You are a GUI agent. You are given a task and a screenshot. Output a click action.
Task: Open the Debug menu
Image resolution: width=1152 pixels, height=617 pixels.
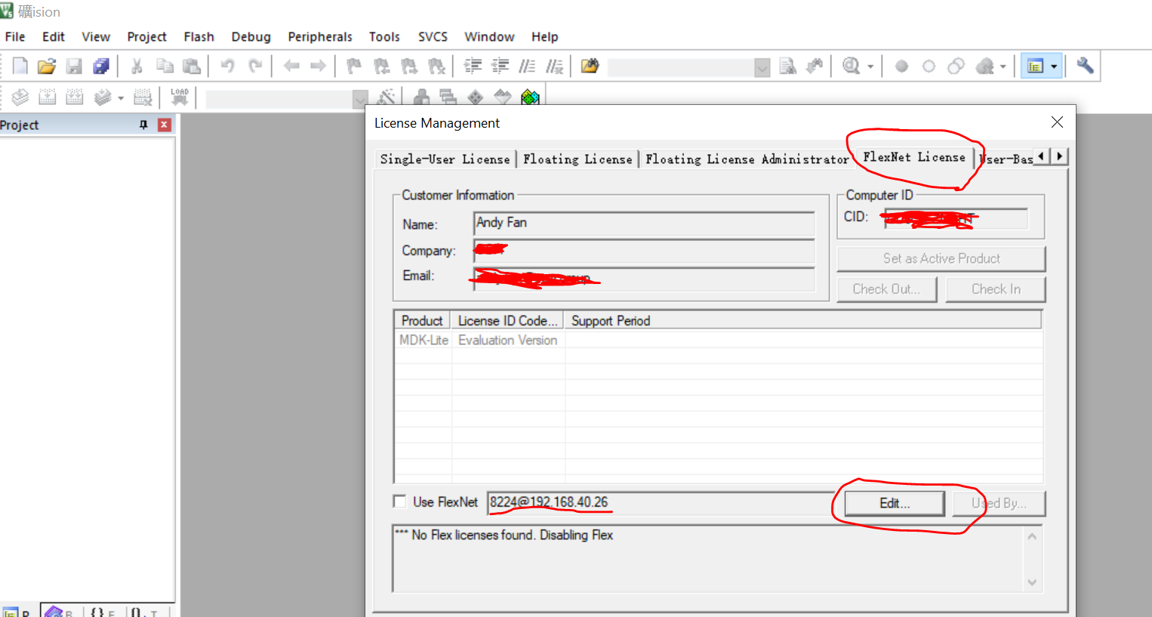coord(251,36)
